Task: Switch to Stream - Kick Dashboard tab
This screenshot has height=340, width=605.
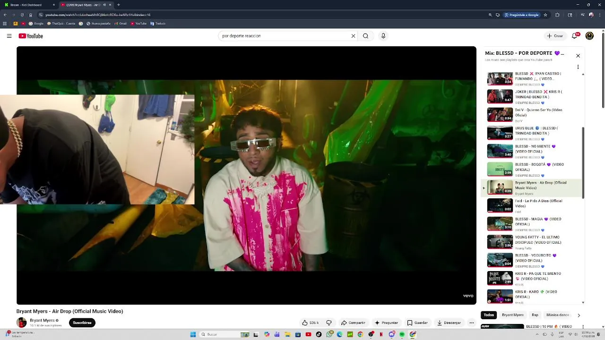Action: click(x=29, y=5)
